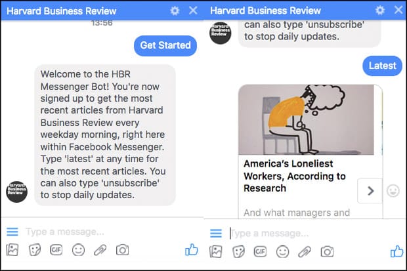Open GIF picker in right chat
The image size is (407, 271).
(260, 252)
